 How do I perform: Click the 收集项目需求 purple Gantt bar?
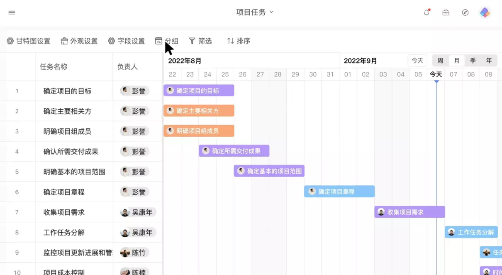tap(409, 212)
